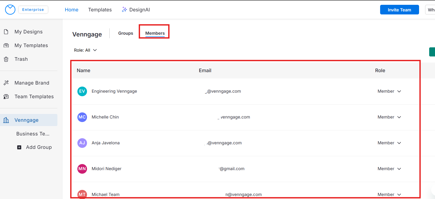Change Michelle Chin's Member role dropdown
This screenshot has width=435, height=199.
pyautogui.click(x=389, y=117)
